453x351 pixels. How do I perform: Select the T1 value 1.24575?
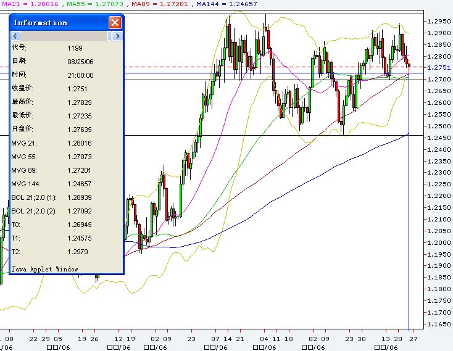pos(80,238)
